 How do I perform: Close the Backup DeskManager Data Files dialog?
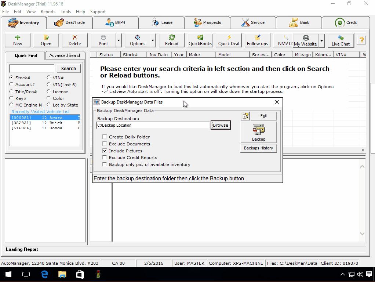(x=277, y=102)
